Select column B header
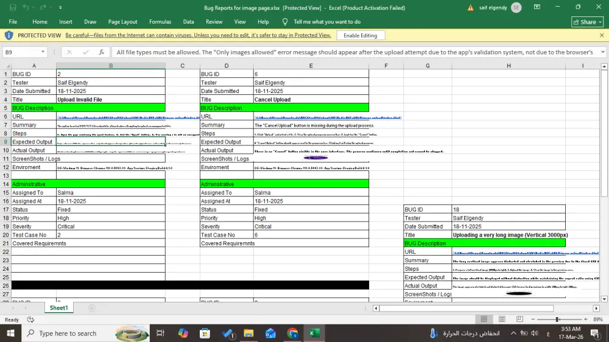Image resolution: width=609 pixels, height=342 pixels. tap(111, 66)
